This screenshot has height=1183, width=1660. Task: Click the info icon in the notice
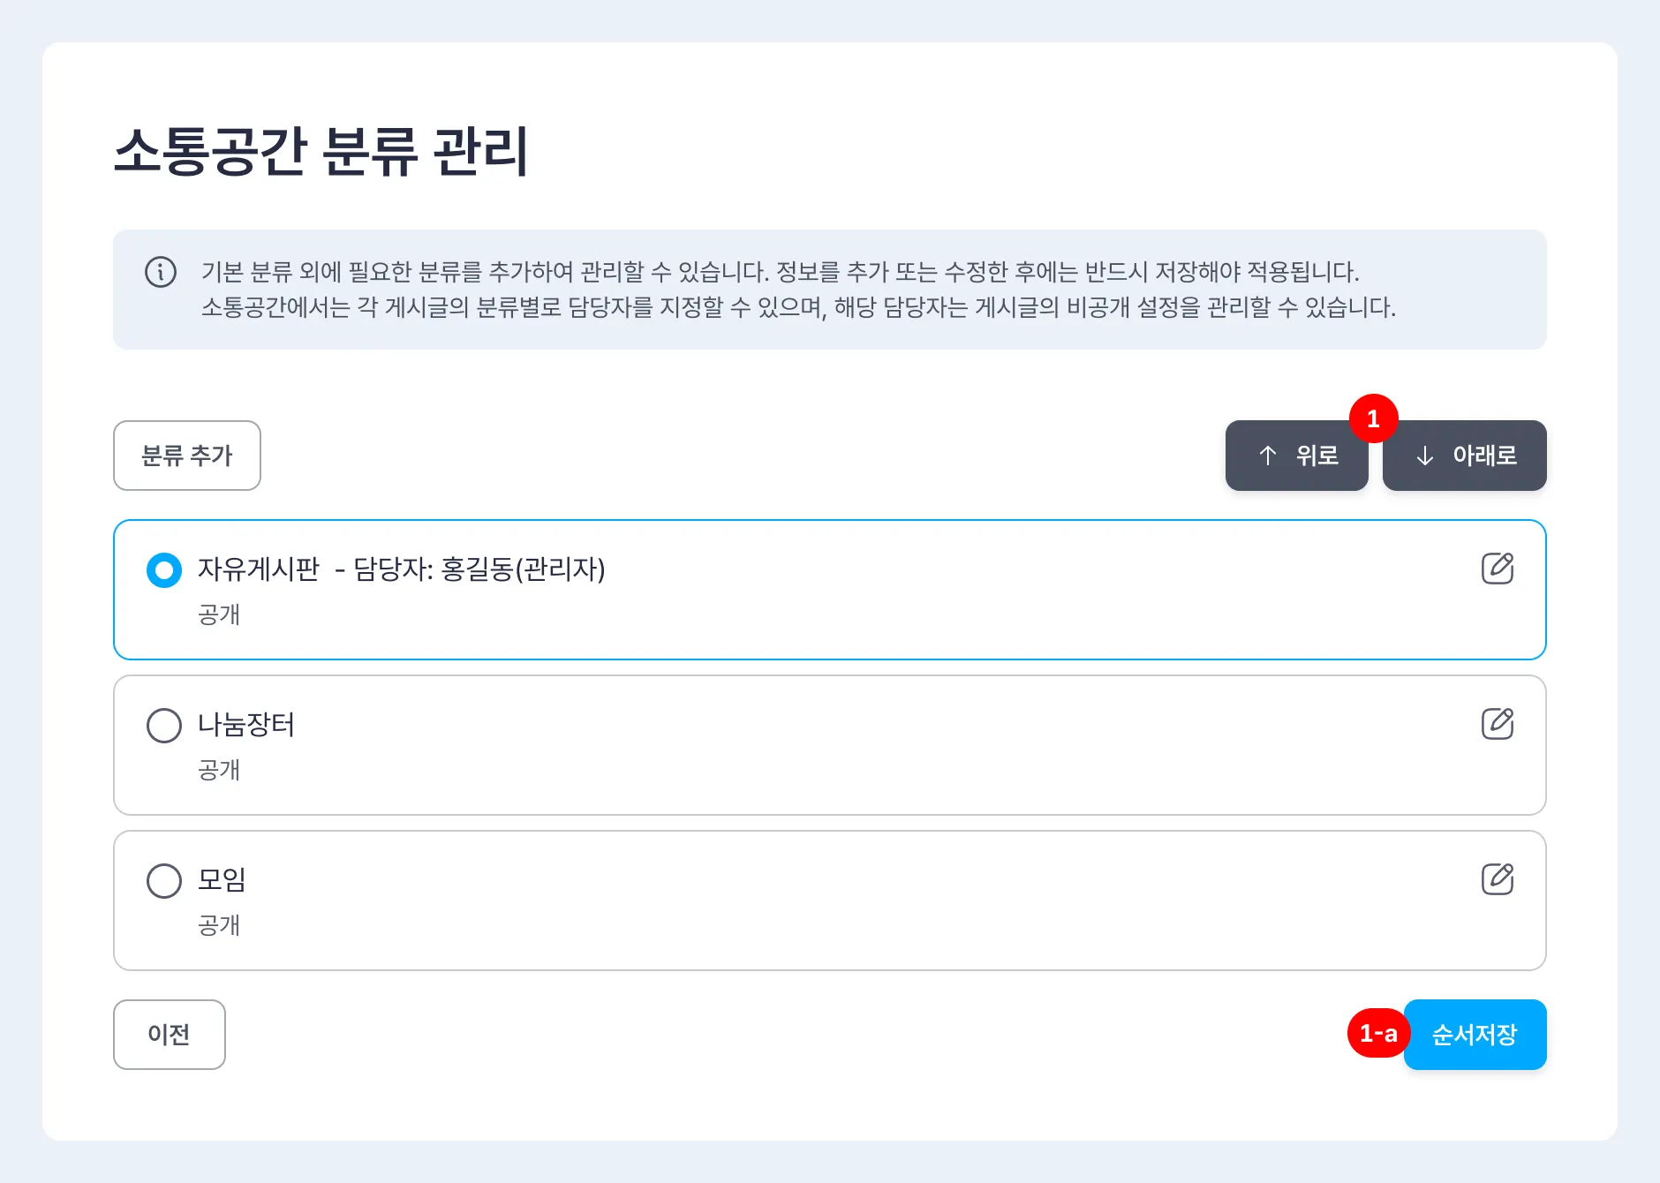161,272
